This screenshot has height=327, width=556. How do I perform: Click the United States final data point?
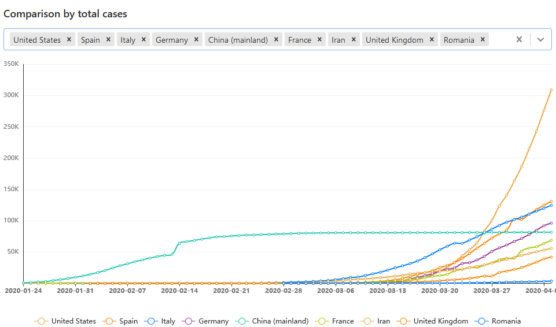[551, 90]
